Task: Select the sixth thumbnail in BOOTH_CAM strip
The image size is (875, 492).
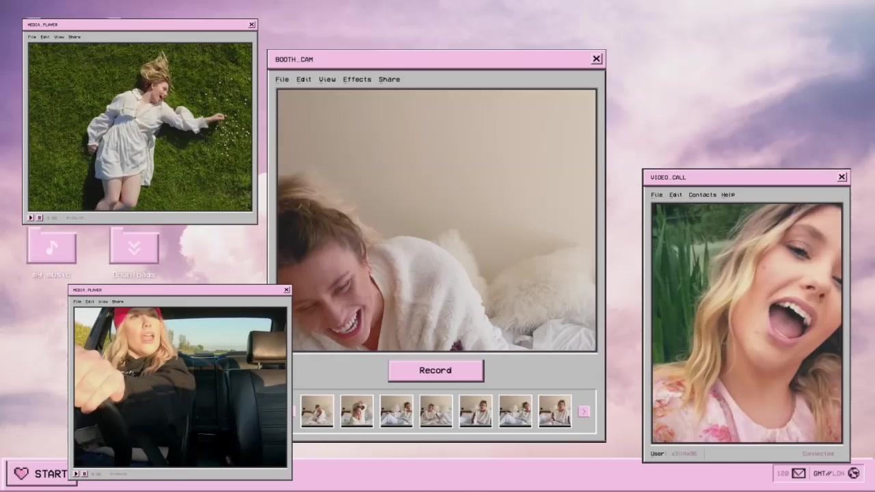Action: click(x=515, y=411)
